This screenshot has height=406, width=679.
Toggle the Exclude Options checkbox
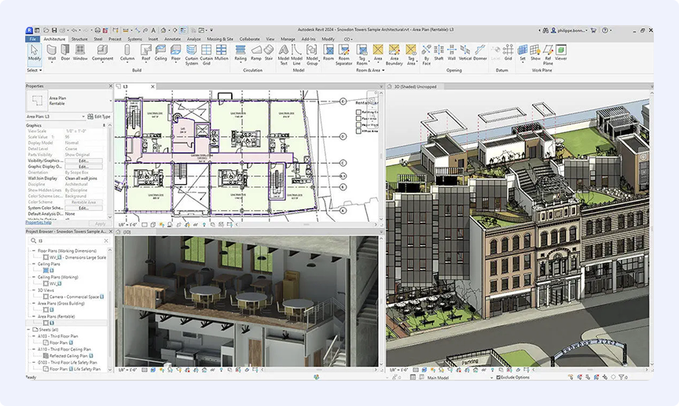[498, 377]
